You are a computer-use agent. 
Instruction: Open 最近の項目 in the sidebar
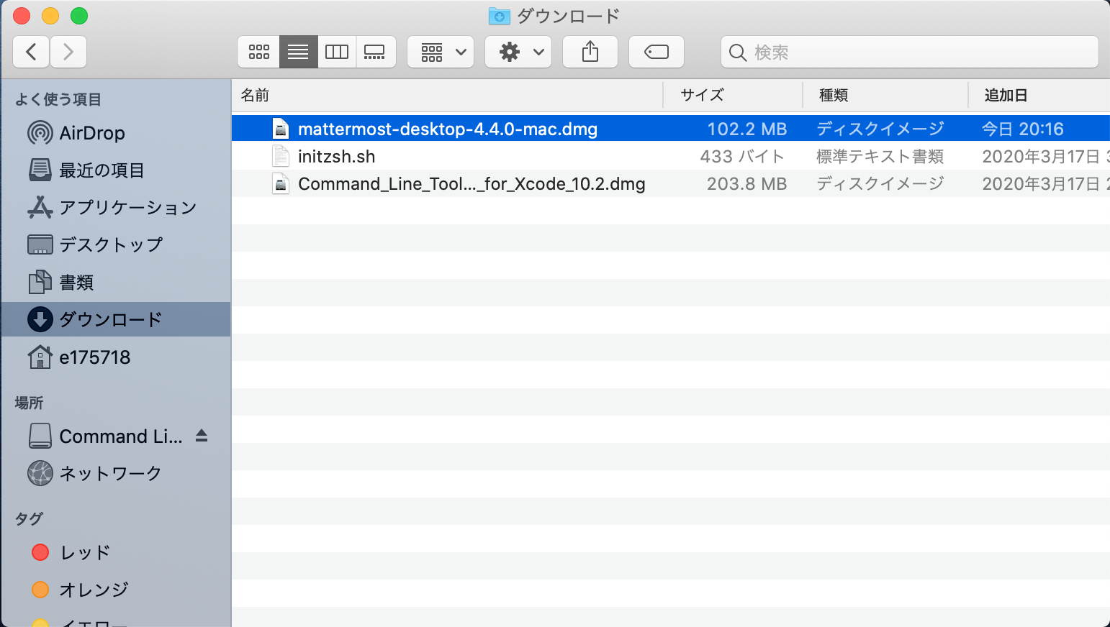point(115,170)
